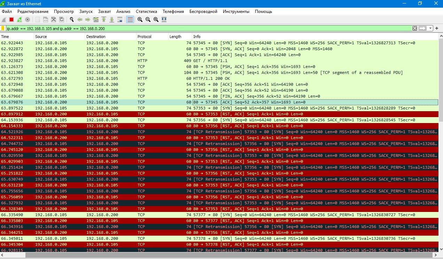Clear the display filter with X button

(415, 29)
